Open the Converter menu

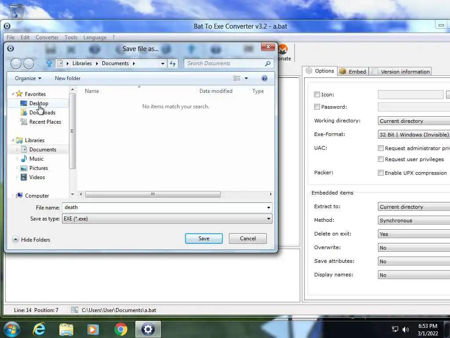[47, 37]
